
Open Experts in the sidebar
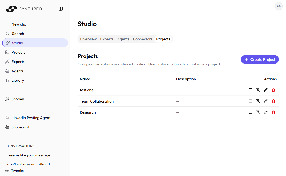point(35,62)
